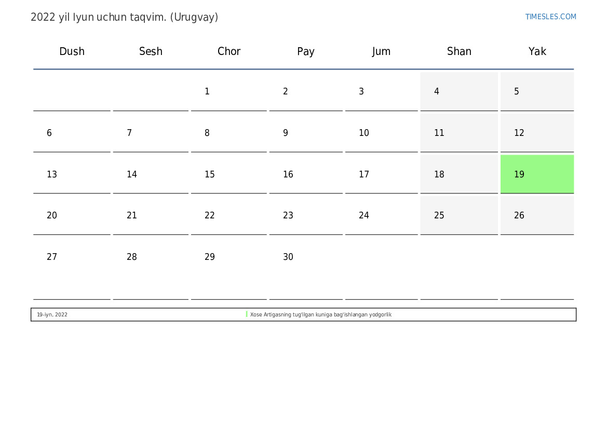This screenshot has height=429, width=607.
Task: Click Sunday date 5
Action: [537, 91]
